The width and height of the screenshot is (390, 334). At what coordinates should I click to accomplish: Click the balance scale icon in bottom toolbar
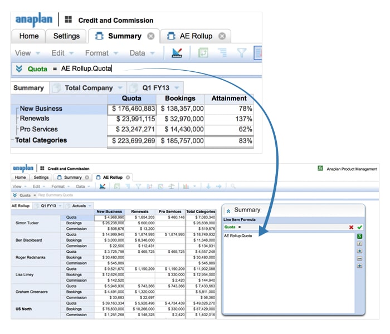coord(171,186)
